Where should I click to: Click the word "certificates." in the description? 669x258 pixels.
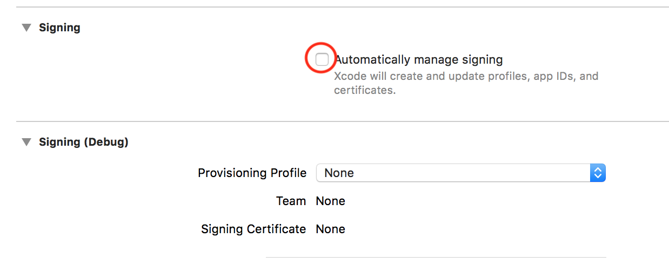point(365,90)
